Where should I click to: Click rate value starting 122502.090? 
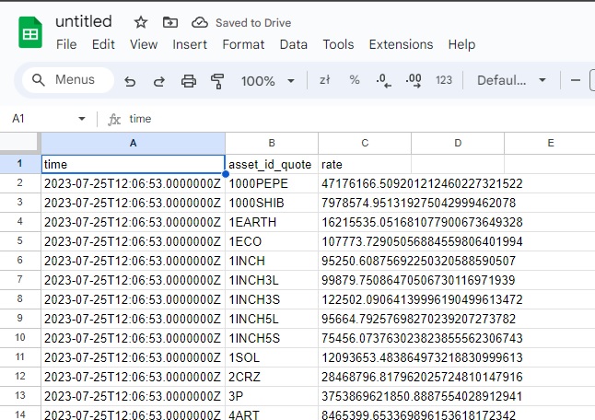422,299
